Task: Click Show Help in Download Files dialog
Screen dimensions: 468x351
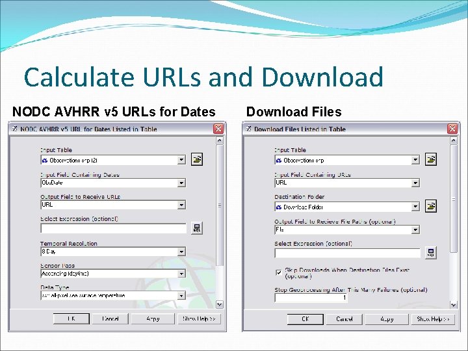Action: (433, 318)
